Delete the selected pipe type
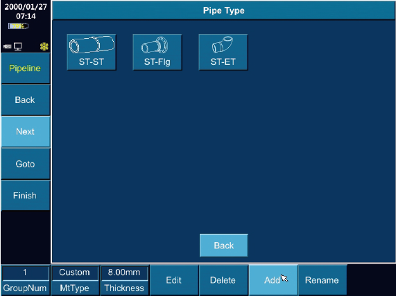Image resolution: width=396 pixels, height=296 pixels. (x=223, y=280)
